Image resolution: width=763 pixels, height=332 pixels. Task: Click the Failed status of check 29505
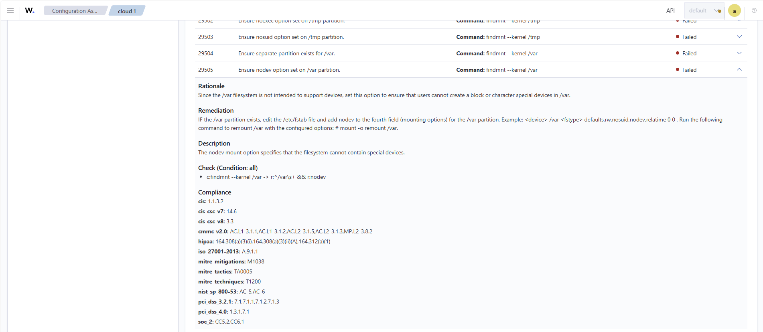click(x=686, y=70)
